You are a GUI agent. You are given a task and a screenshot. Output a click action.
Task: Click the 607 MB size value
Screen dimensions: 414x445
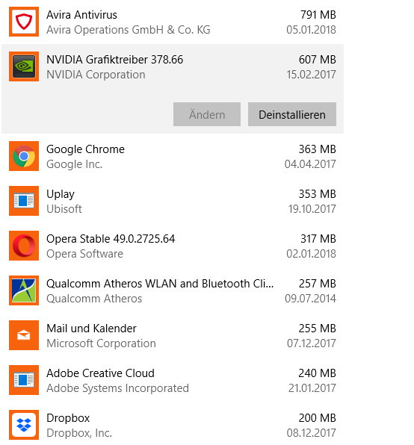coord(318,60)
